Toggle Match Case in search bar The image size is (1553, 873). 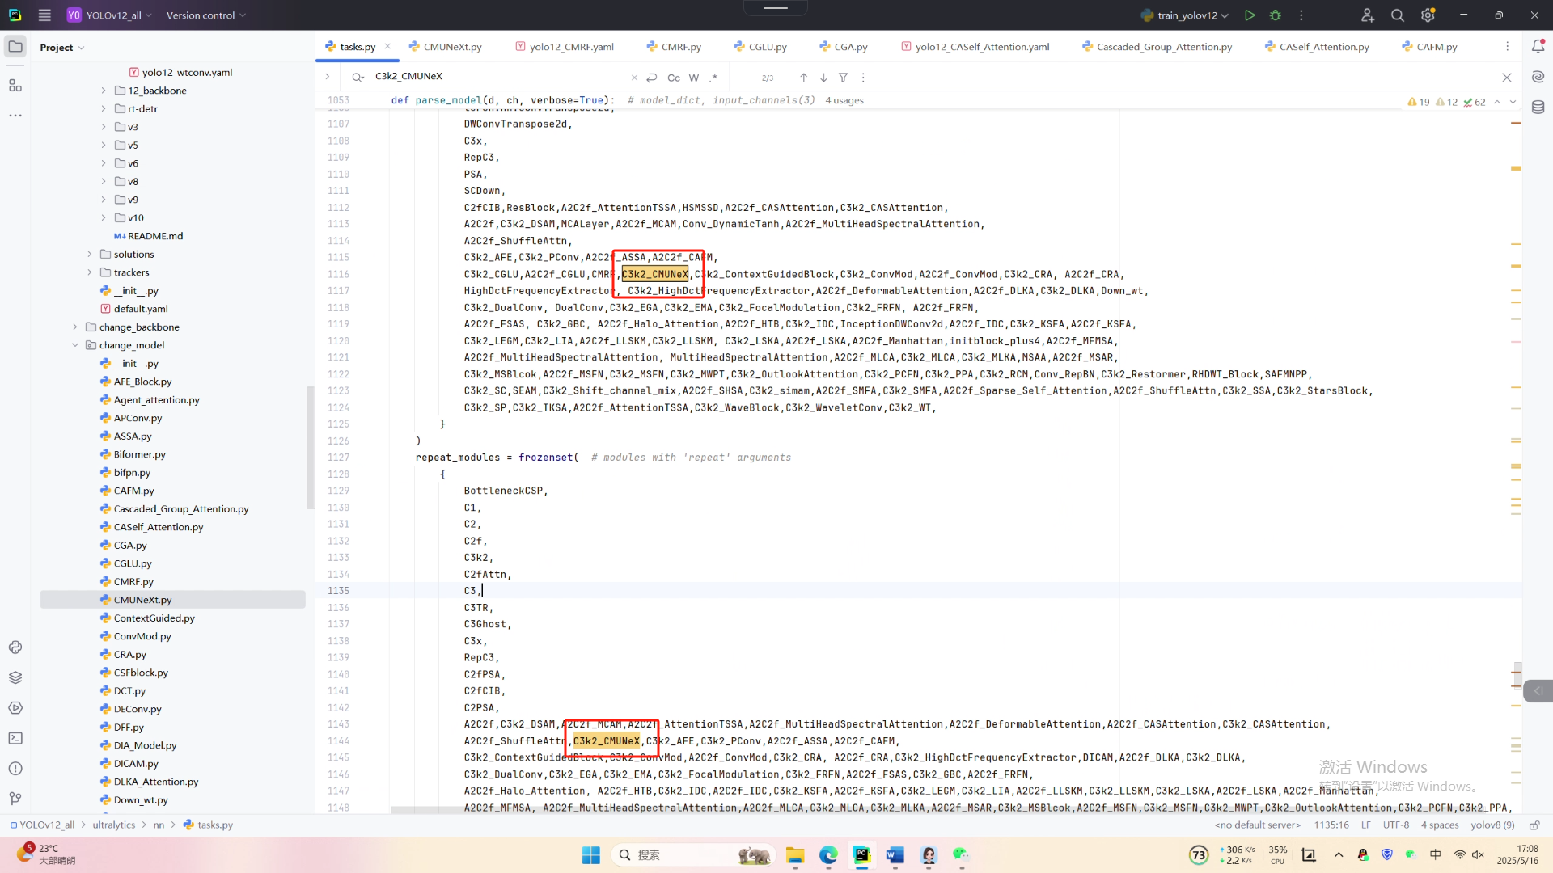(673, 78)
